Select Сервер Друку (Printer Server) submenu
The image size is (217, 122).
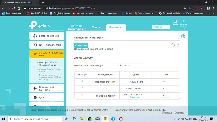tap(50, 70)
